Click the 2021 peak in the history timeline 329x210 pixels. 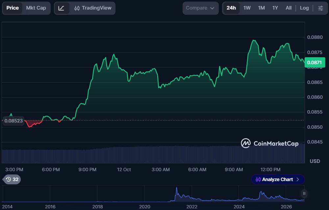point(177,188)
